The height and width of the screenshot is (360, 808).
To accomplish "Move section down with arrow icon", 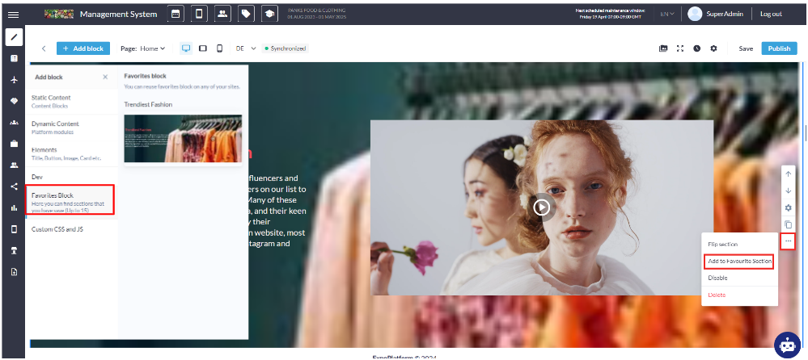I will click(789, 190).
